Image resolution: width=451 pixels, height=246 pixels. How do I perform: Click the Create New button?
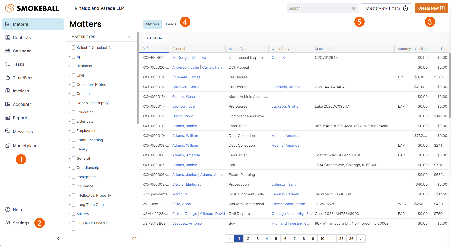tap(431, 8)
